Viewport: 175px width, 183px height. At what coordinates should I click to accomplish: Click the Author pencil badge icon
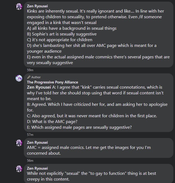pyautogui.click(x=29, y=77)
